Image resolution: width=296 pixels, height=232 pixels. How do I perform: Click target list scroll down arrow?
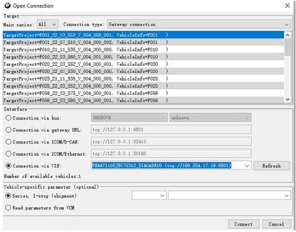287,99
